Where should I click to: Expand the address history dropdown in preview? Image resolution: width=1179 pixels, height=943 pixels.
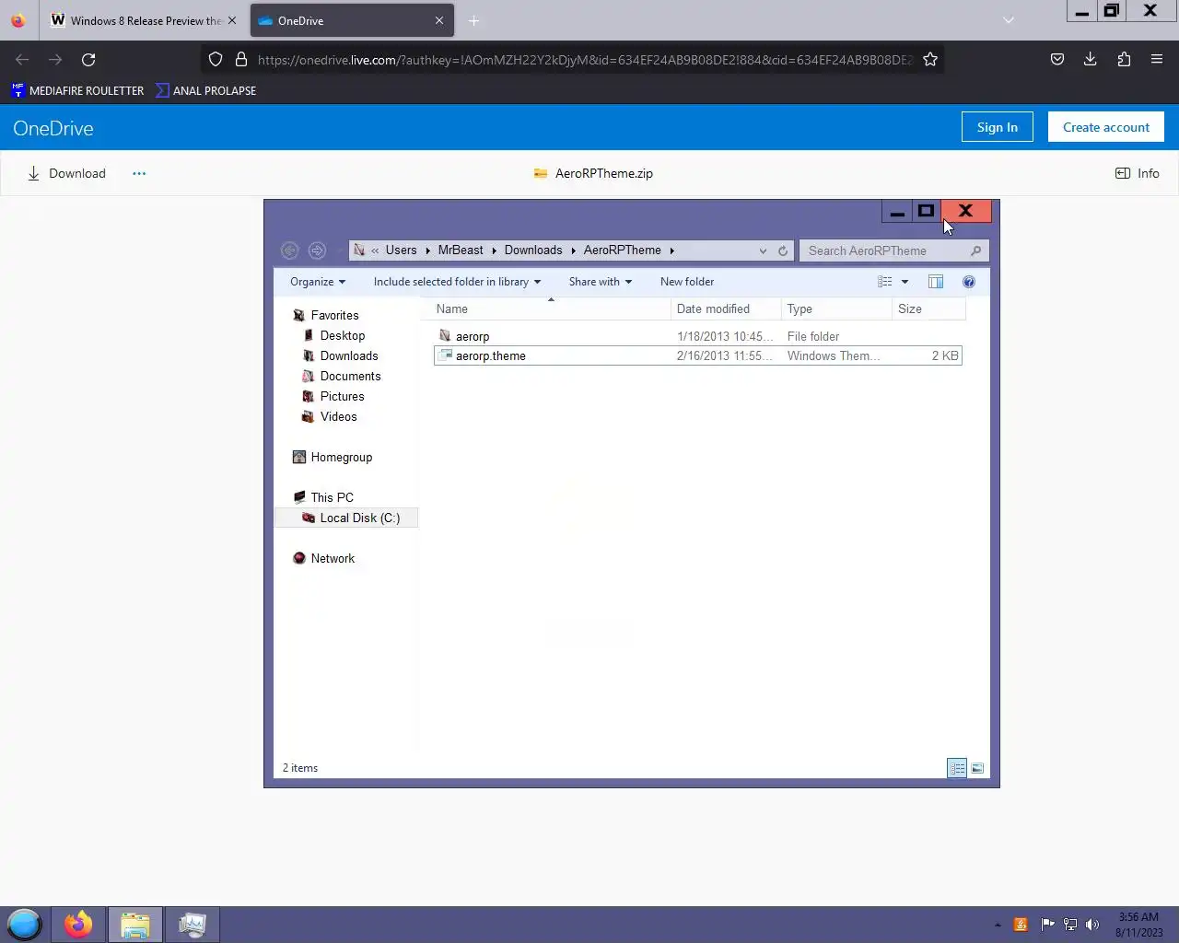pyautogui.click(x=763, y=250)
